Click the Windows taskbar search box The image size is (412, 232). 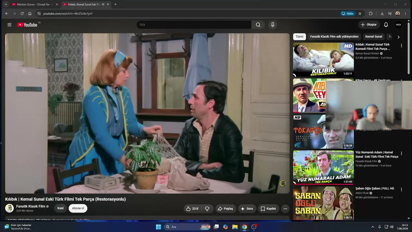click(188, 227)
